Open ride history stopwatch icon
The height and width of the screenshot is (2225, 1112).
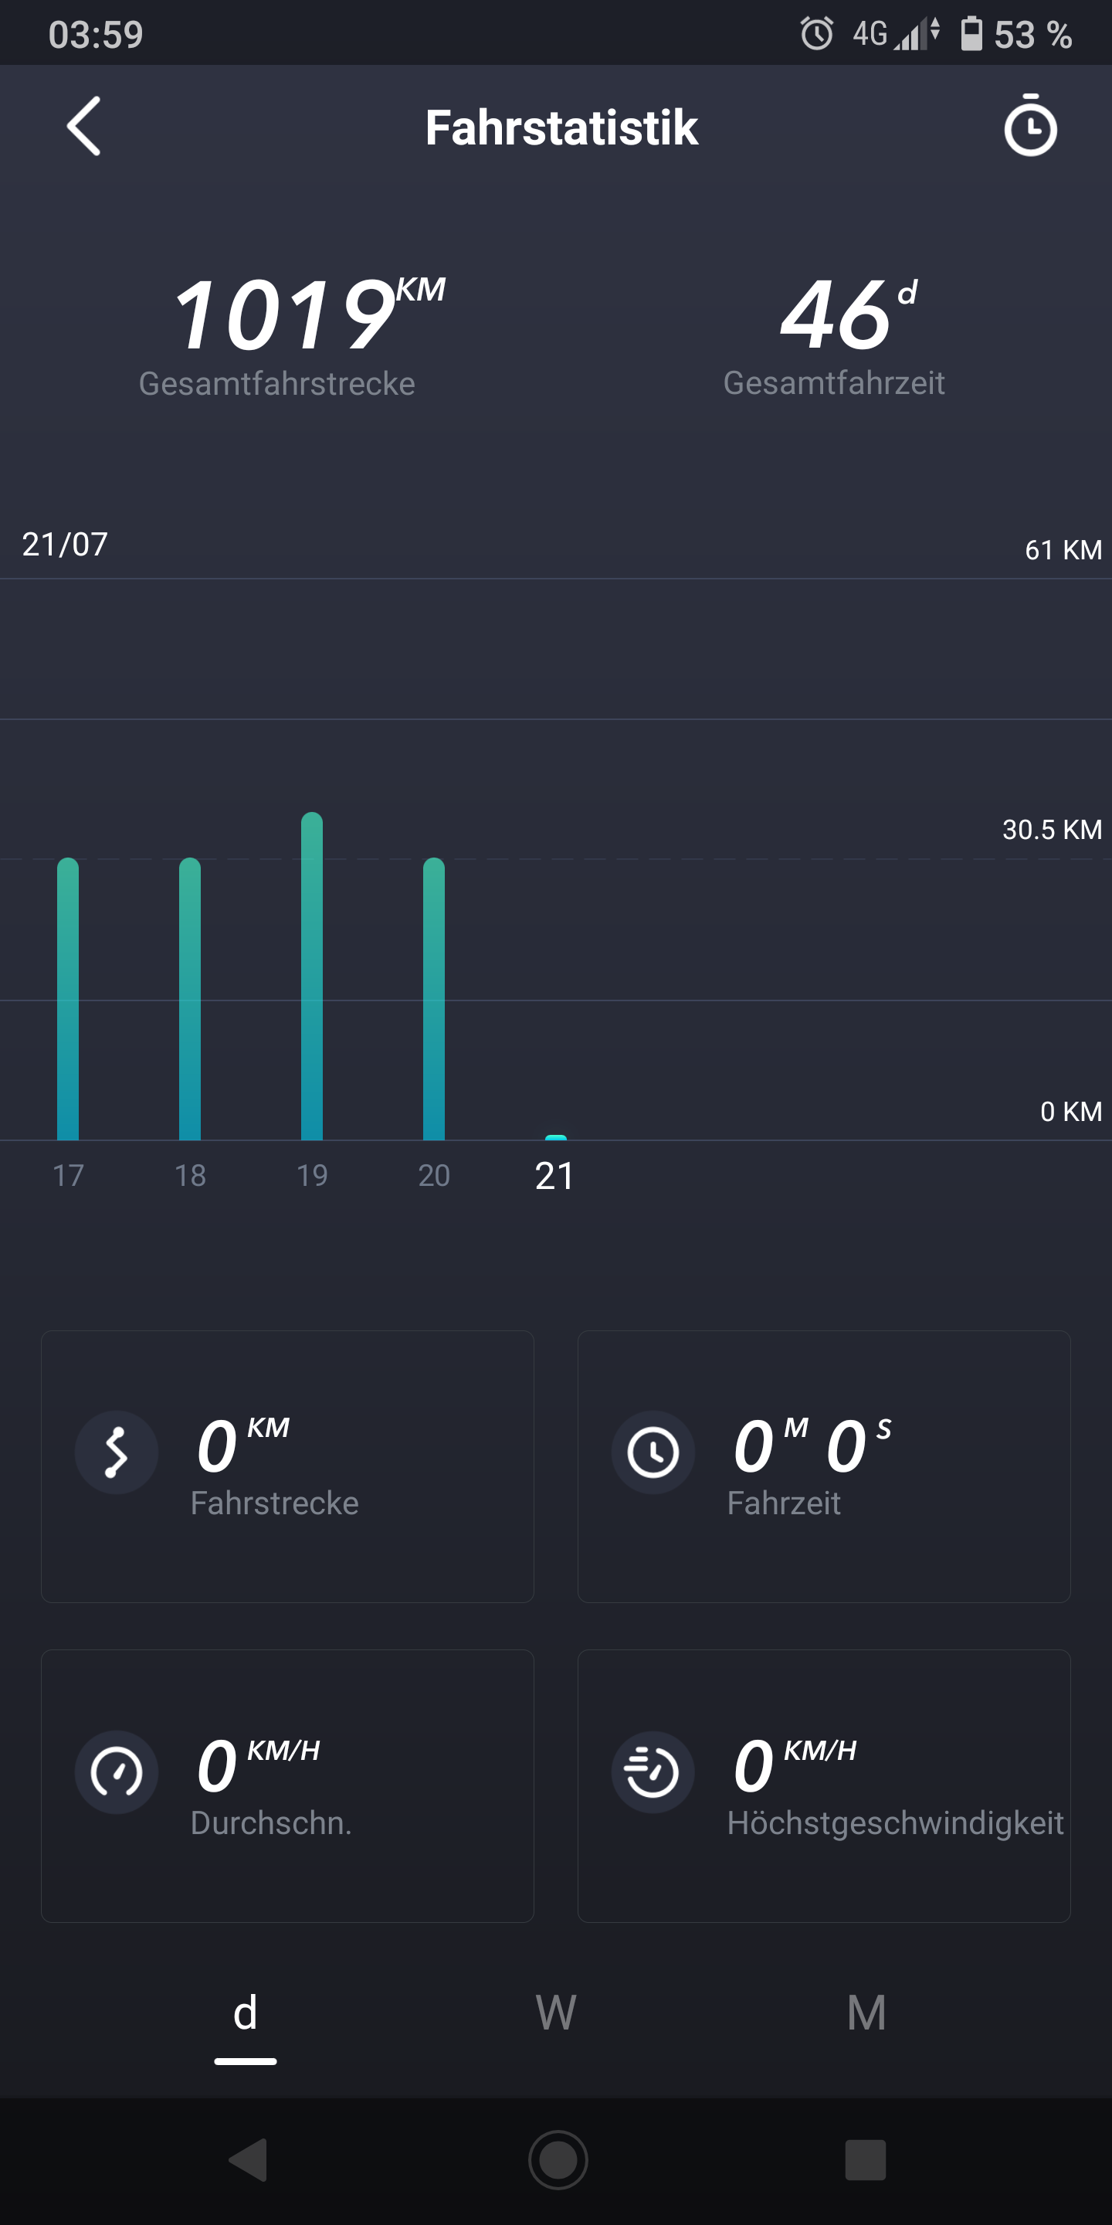click(1029, 126)
